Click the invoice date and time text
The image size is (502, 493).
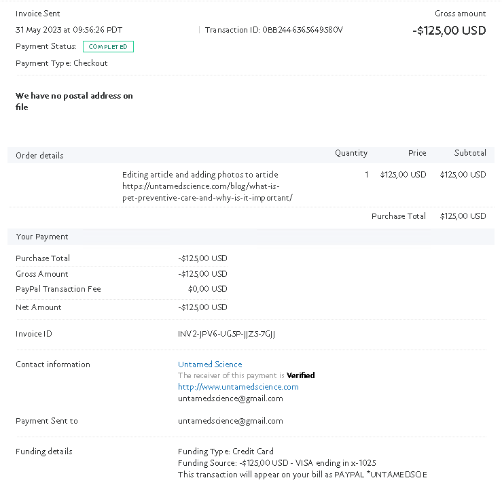point(69,30)
